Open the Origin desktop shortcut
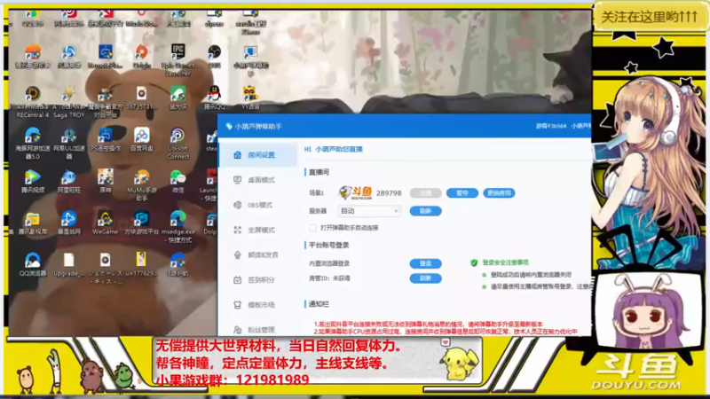This screenshot has width=710, height=399. [141, 56]
